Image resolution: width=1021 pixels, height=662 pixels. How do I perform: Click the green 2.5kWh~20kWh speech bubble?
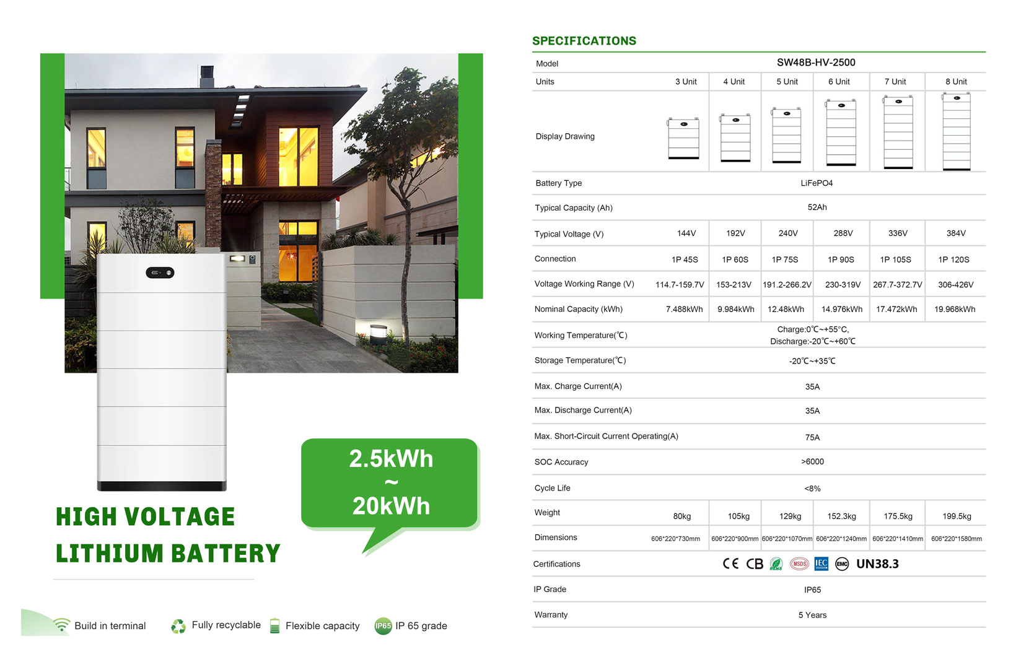pyautogui.click(x=390, y=483)
